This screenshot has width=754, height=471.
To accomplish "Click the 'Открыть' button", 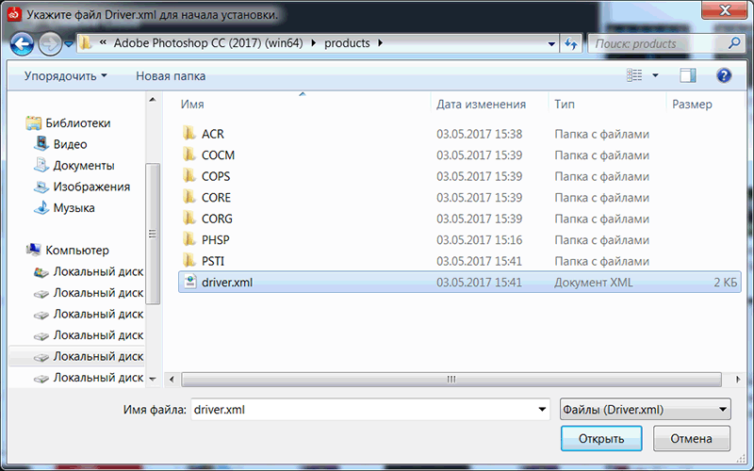I will pos(601,438).
